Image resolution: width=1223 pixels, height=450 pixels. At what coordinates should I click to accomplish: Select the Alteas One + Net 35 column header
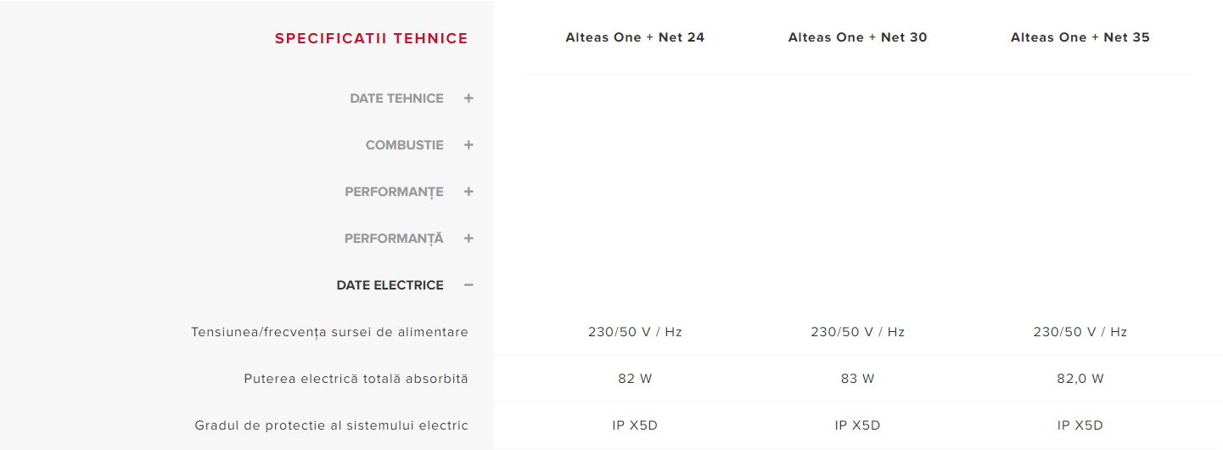[1080, 37]
